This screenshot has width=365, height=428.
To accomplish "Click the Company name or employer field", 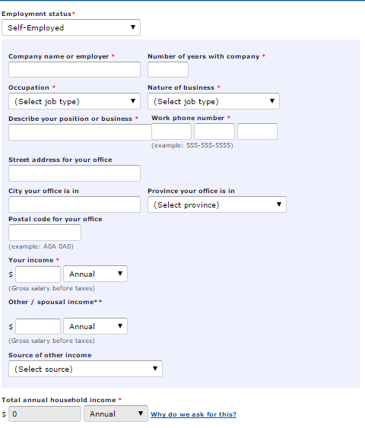I will tap(75, 69).
